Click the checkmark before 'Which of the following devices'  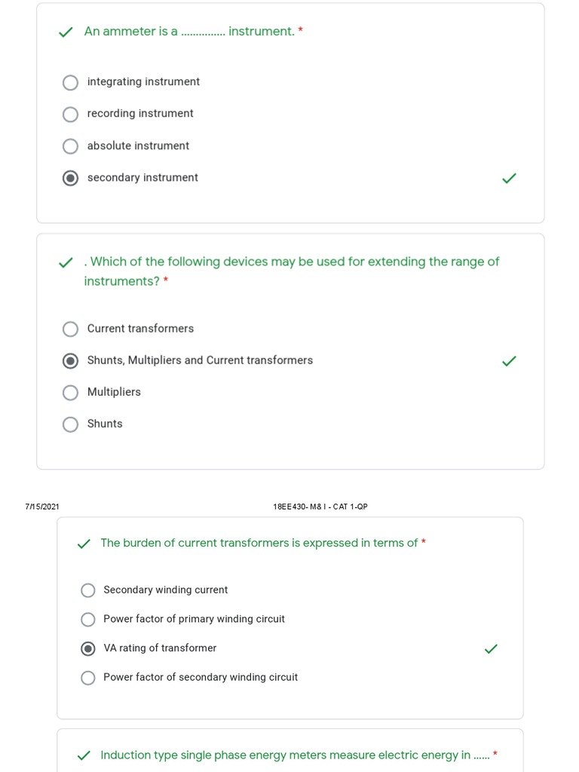tap(66, 263)
